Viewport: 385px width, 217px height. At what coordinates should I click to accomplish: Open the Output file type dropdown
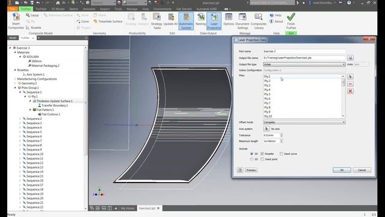(x=304, y=64)
